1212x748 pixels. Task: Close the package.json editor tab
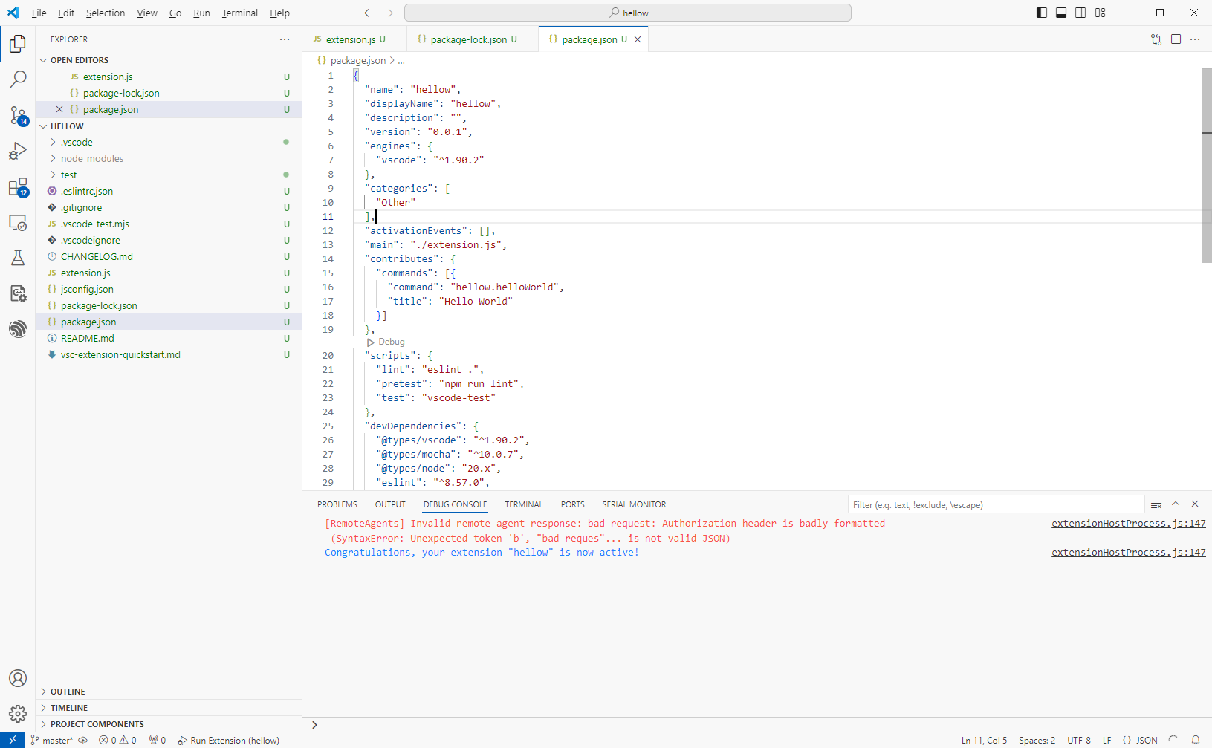[x=638, y=39]
